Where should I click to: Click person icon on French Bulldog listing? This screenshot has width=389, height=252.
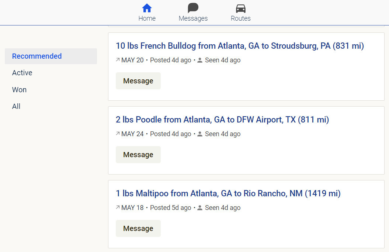(200, 60)
